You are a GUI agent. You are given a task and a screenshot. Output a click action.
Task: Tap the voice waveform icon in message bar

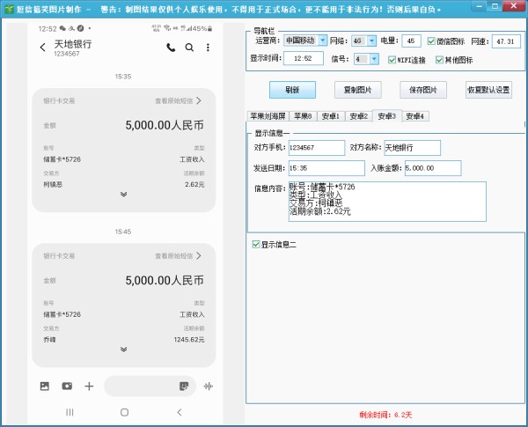(209, 386)
